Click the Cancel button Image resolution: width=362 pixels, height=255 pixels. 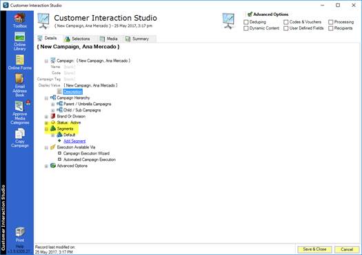[347, 250]
